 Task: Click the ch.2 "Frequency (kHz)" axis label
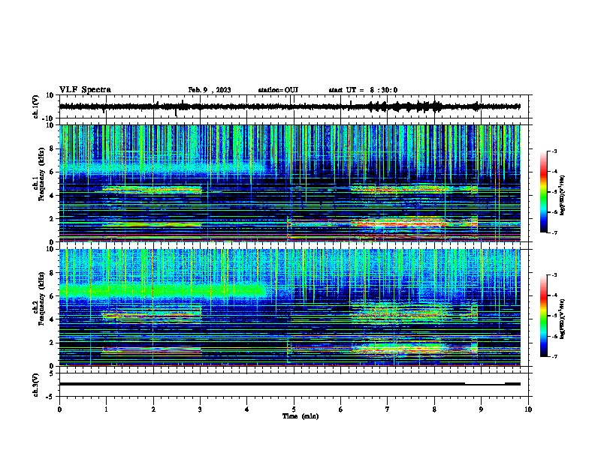click(x=41, y=298)
